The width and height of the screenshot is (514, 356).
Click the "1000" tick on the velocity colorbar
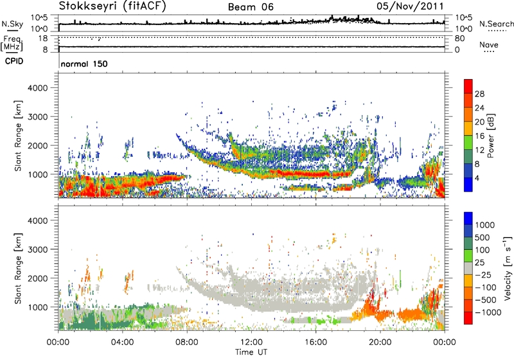tap(485, 225)
